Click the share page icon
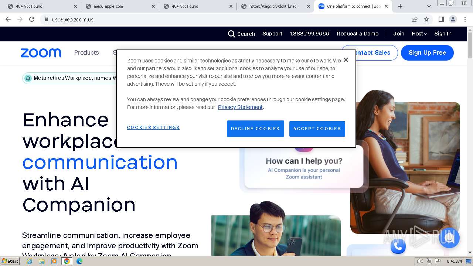473x266 pixels. click(415, 20)
